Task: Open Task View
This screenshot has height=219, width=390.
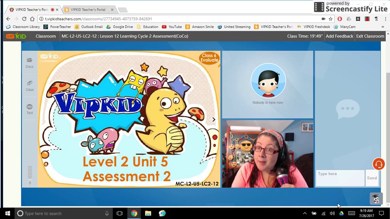Action: [x=119, y=213]
